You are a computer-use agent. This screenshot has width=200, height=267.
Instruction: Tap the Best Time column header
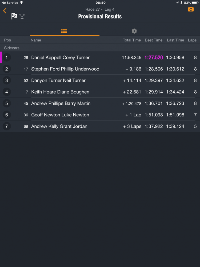click(154, 40)
